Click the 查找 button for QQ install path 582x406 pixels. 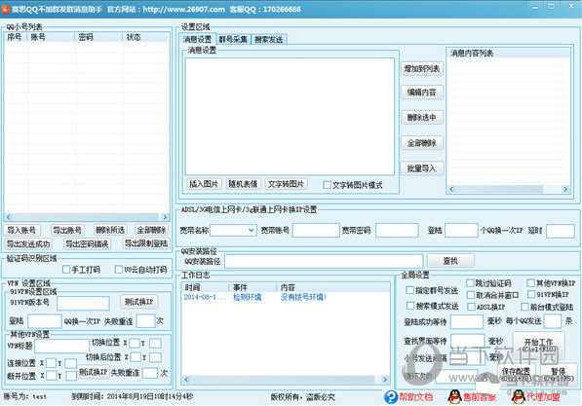tap(450, 261)
